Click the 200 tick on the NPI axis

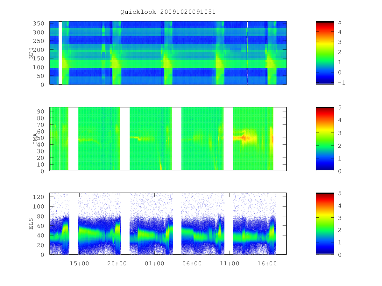(x=39, y=50)
